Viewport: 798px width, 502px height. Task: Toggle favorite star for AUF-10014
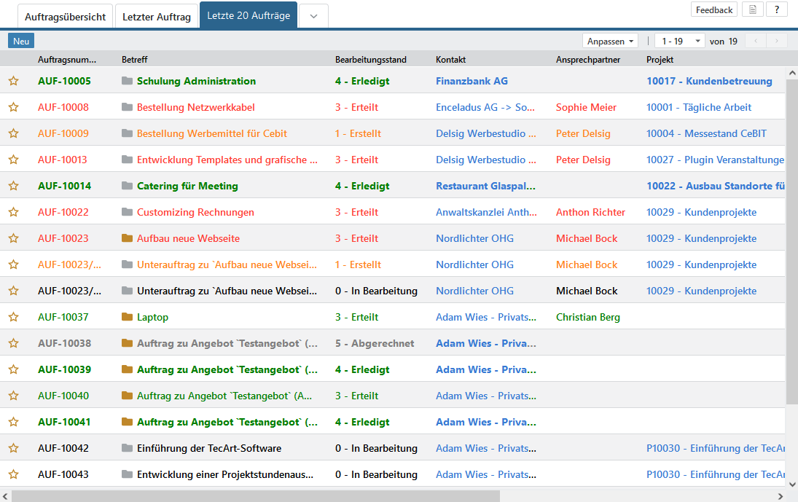click(13, 186)
